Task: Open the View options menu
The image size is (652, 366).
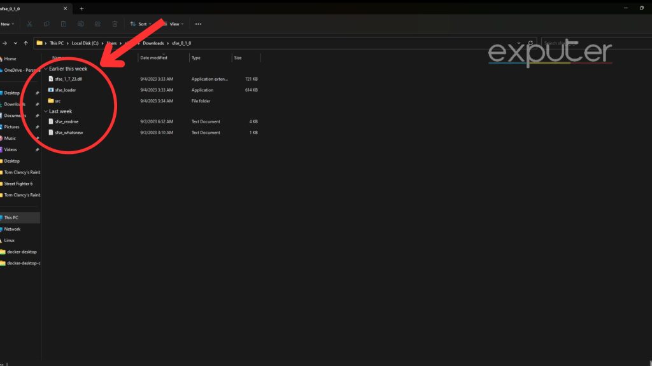Action: pos(173,24)
